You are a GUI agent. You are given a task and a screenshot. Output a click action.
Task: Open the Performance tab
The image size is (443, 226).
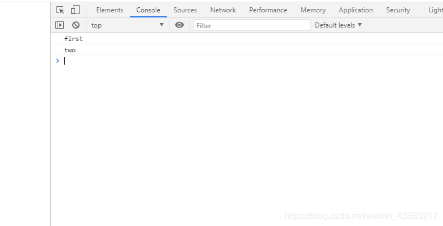268,10
